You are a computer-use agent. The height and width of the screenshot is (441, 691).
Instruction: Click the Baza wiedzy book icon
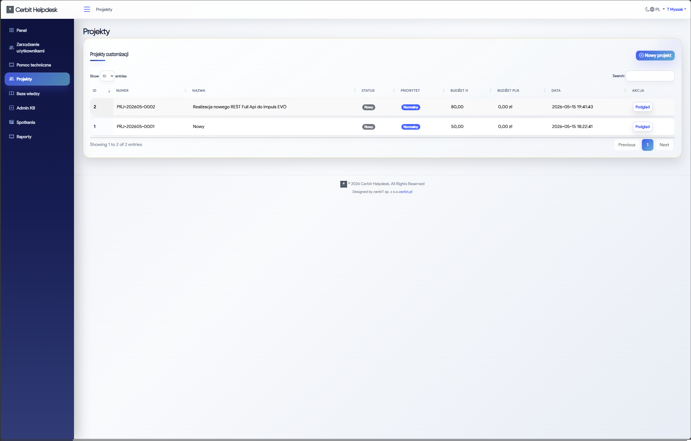12,93
